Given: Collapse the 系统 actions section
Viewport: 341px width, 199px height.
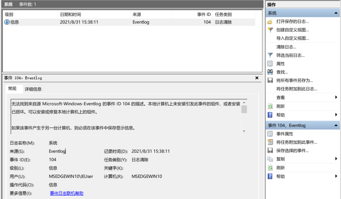Looking at the screenshot, I should pos(336,13).
